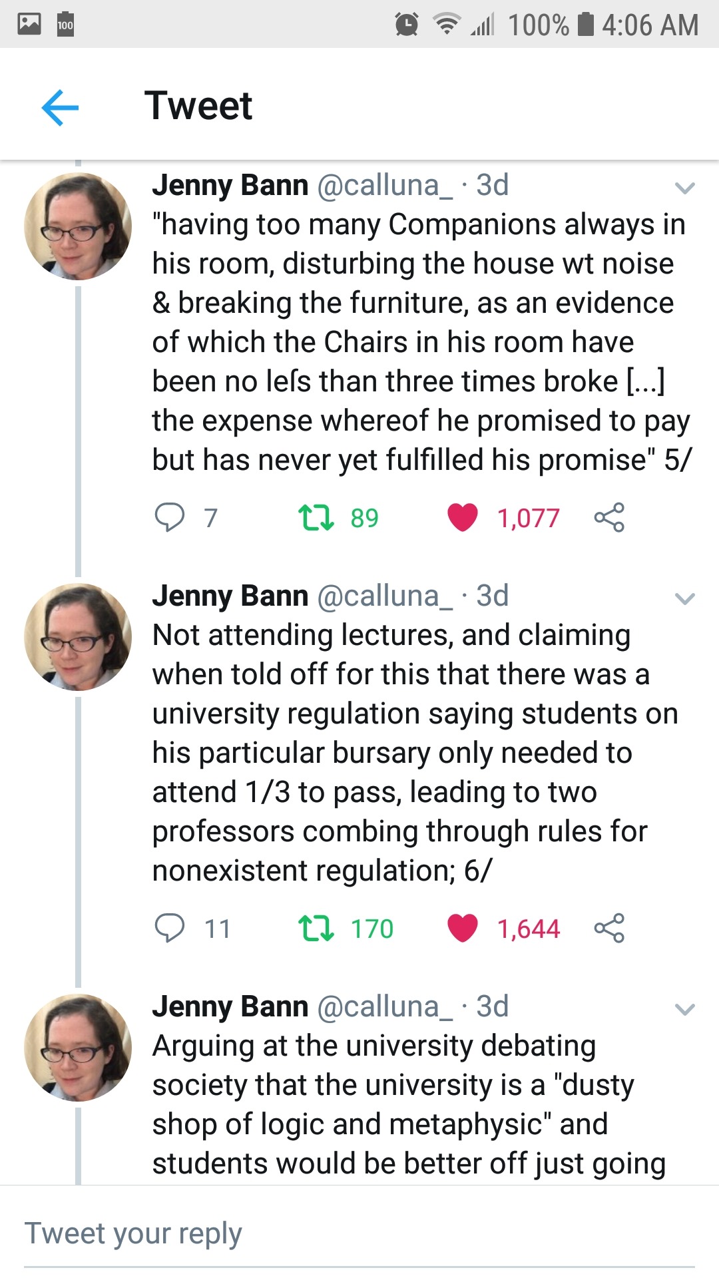Unlike the tweet with 1,077 likes
This screenshot has height=1278, width=719.
pyautogui.click(x=463, y=517)
